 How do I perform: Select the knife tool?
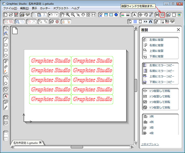(6, 108)
